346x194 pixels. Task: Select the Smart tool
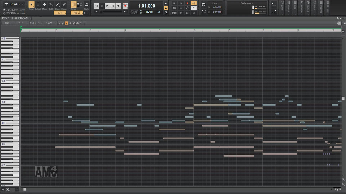tap(31, 5)
